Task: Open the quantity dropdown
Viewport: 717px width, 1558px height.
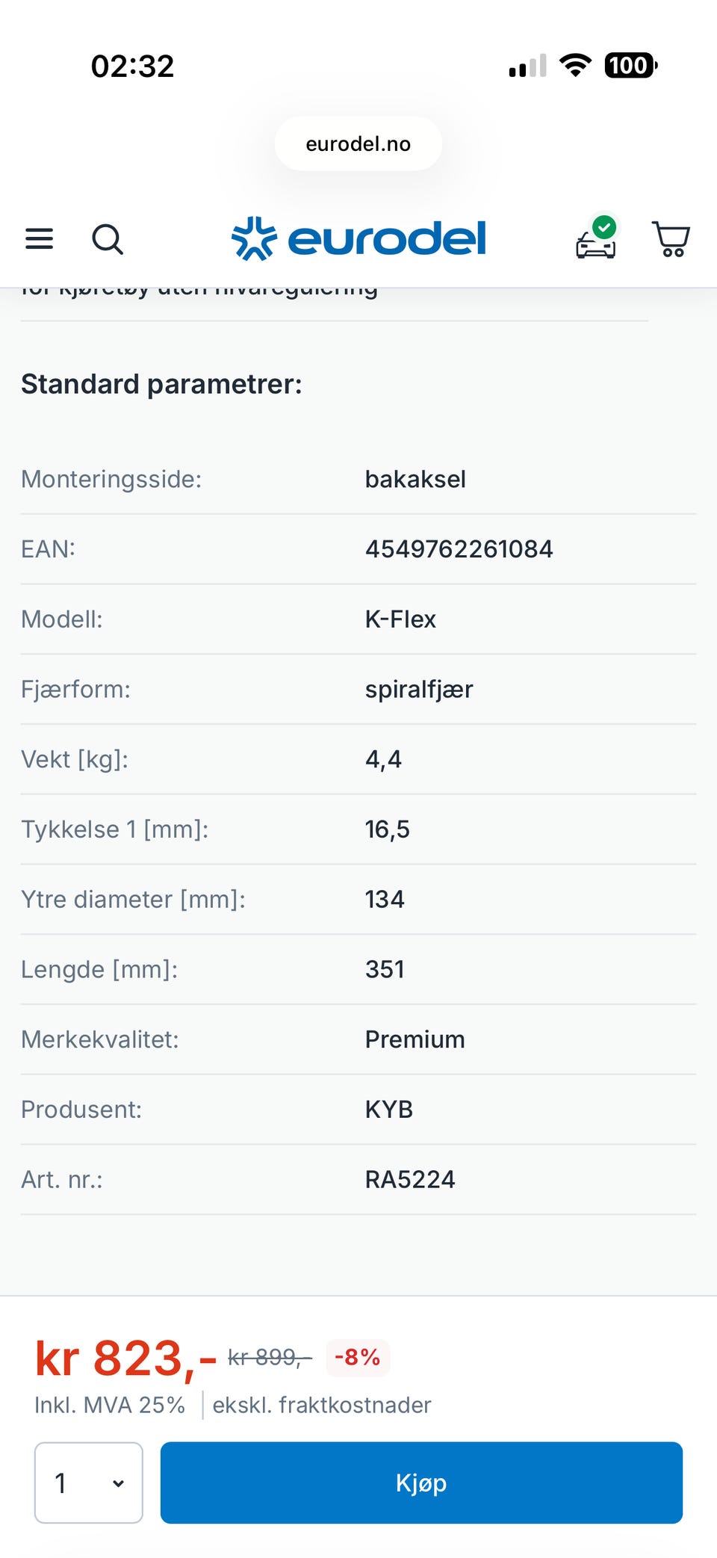Action: (x=89, y=1483)
